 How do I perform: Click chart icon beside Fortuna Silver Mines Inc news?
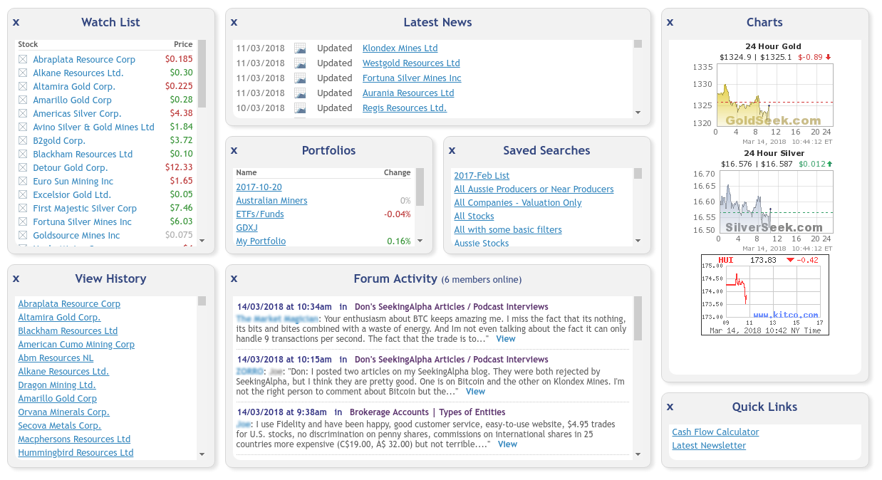point(300,78)
